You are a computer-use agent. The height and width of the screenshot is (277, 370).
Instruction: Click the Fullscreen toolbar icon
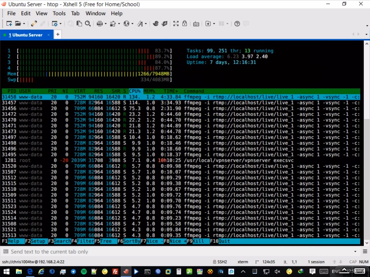pos(176,24)
